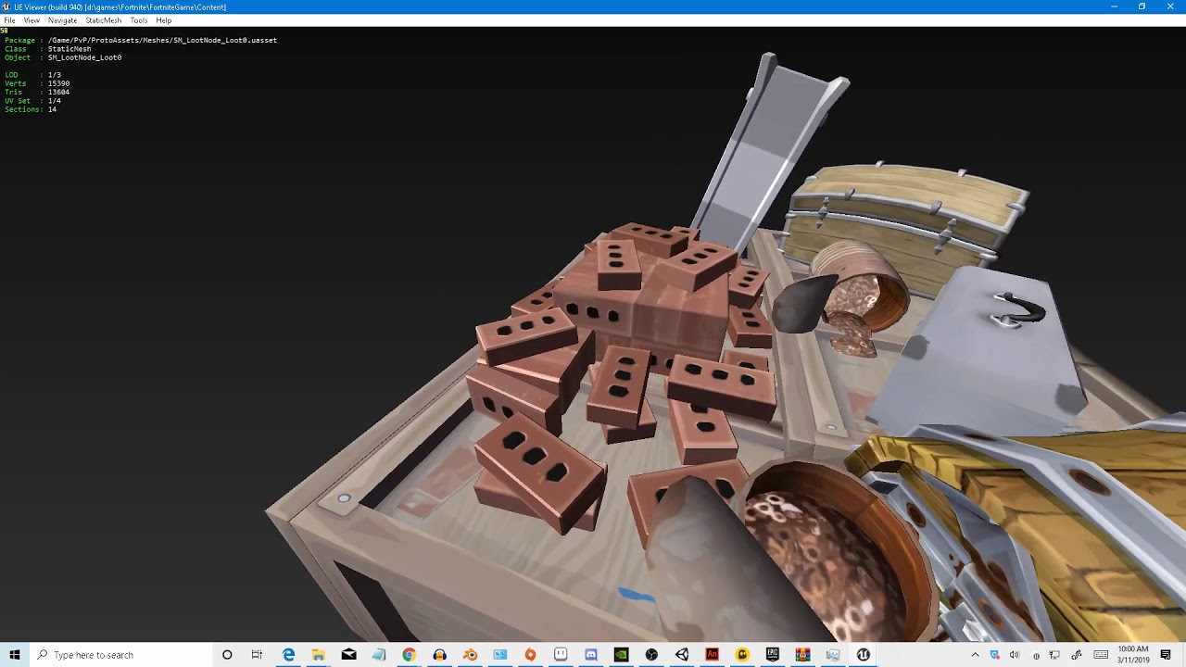Open Epic Games Launcher icon
The image size is (1186, 667).
(x=773, y=655)
